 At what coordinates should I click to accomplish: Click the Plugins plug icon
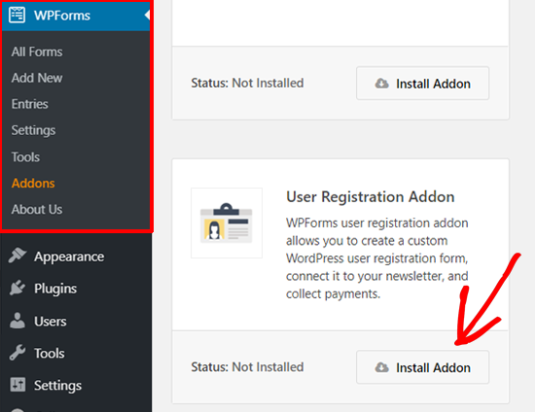tap(18, 288)
